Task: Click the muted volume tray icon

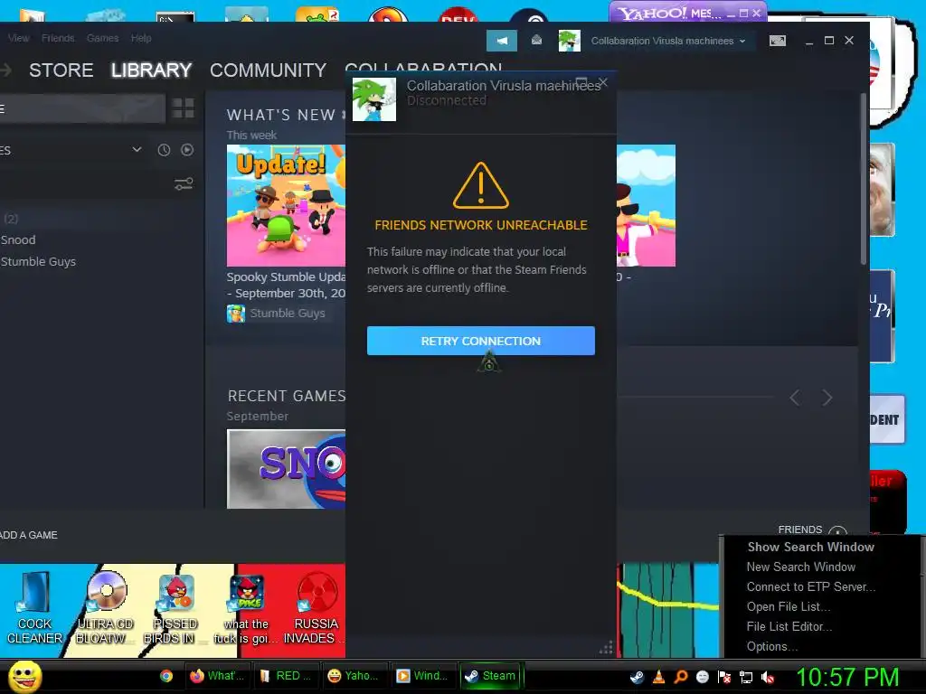Action: click(x=768, y=678)
